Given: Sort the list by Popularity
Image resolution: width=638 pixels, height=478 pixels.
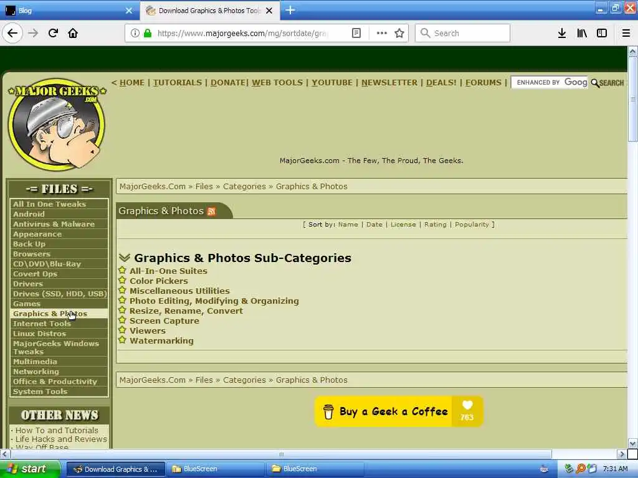Looking at the screenshot, I should point(472,224).
